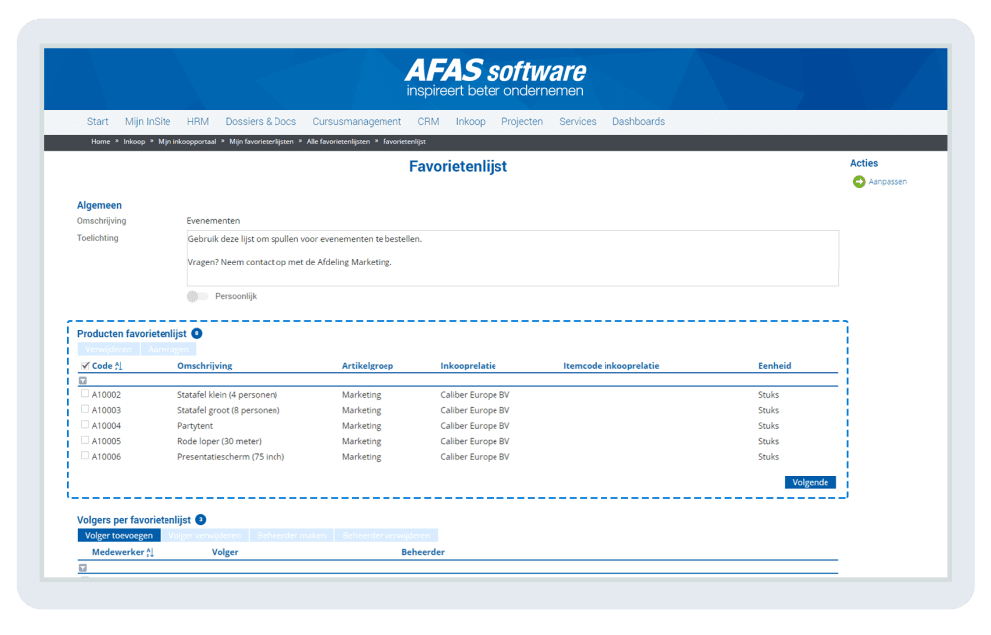Select the Dashboards navigation item
Image resolution: width=991 pixels, height=635 pixels.
point(638,121)
